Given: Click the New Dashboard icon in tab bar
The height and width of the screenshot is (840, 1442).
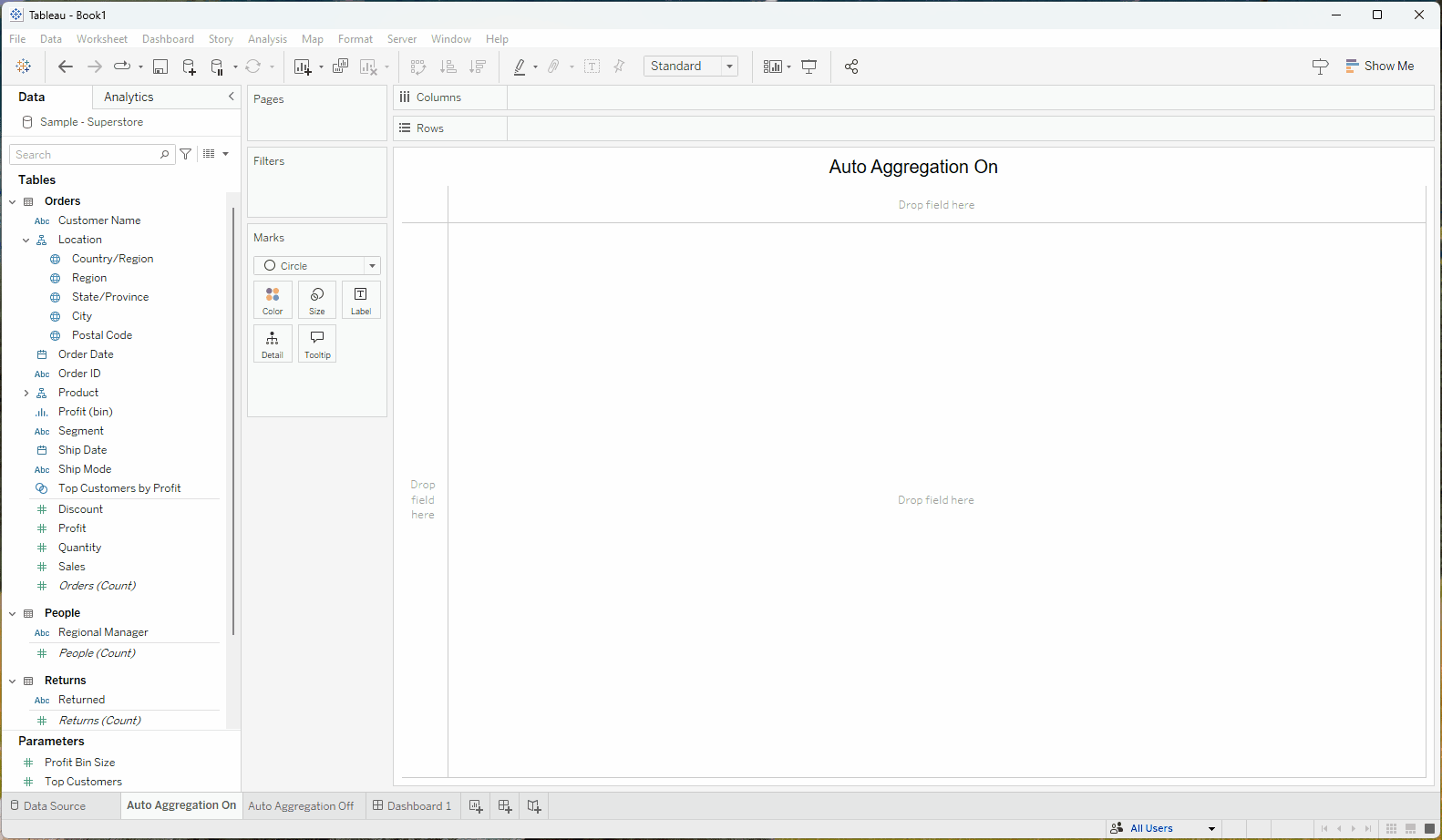Looking at the screenshot, I should 505,806.
